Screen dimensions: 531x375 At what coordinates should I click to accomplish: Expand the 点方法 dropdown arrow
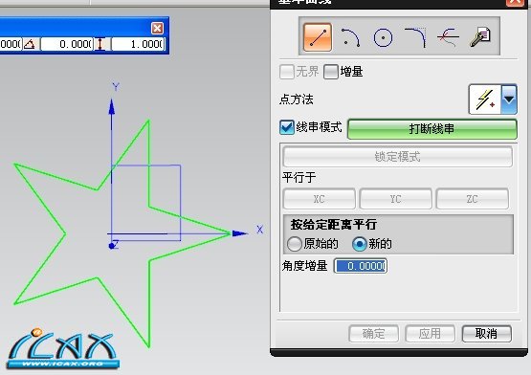coord(509,99)
